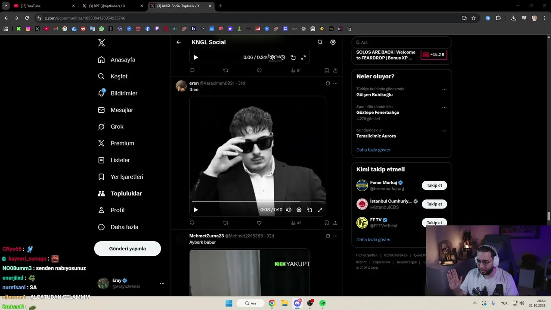The image size is (551, 310).
Task: Follow Fener Markaj with Takip et
Action: 434,186
